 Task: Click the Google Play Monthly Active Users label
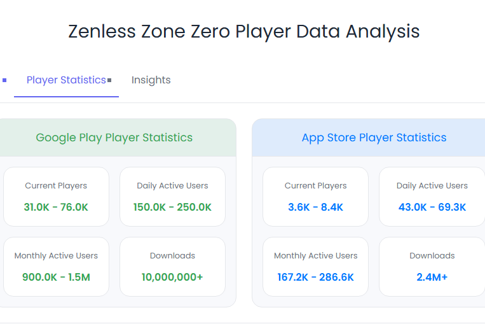[56, 256]
